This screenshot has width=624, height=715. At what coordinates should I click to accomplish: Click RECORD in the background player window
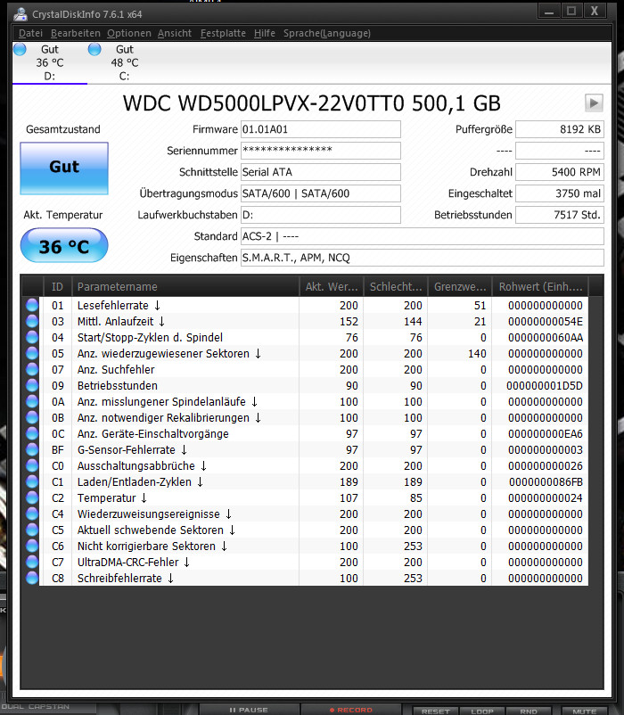point(351,710)
